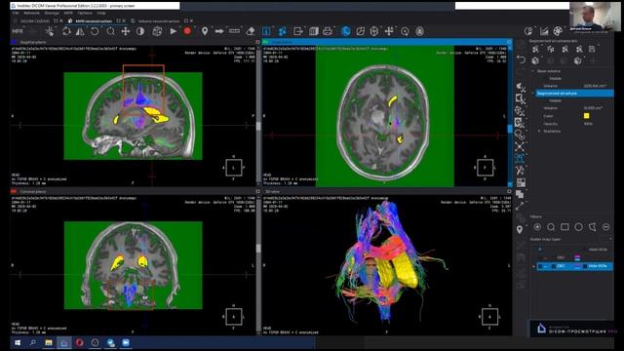624x351 pixels.
Task: Maximize the 3D view panel
Action: click(x=509, y=191)
